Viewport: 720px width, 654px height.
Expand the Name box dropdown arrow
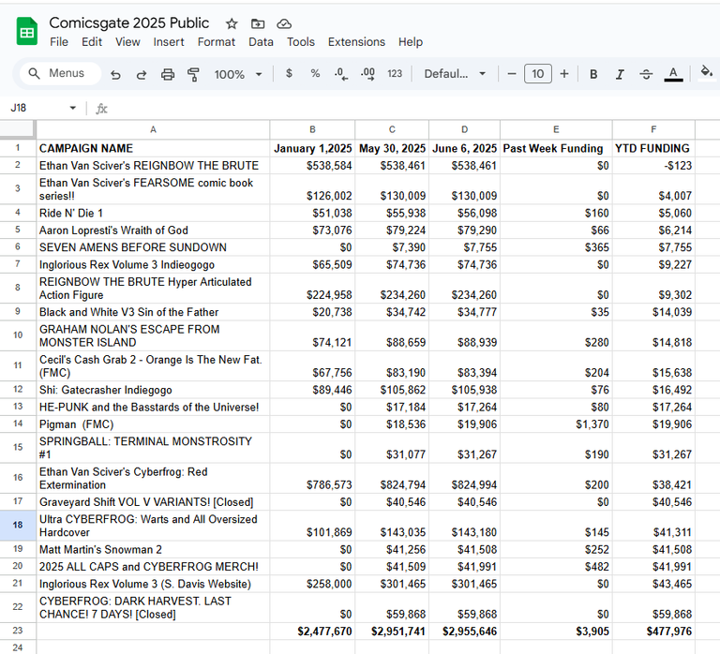click(x=72, y=109)
